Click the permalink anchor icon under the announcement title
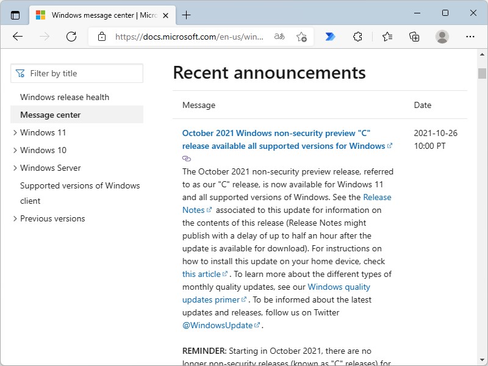488x366 pixels. (x=186, y=159)
